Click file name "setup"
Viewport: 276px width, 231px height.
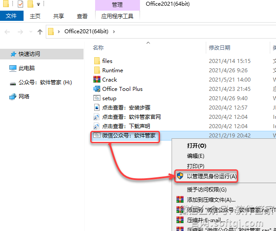tap(109, 98)
